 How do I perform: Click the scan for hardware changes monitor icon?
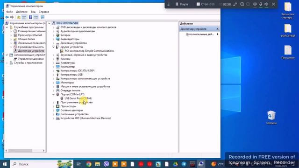point(43,17)
